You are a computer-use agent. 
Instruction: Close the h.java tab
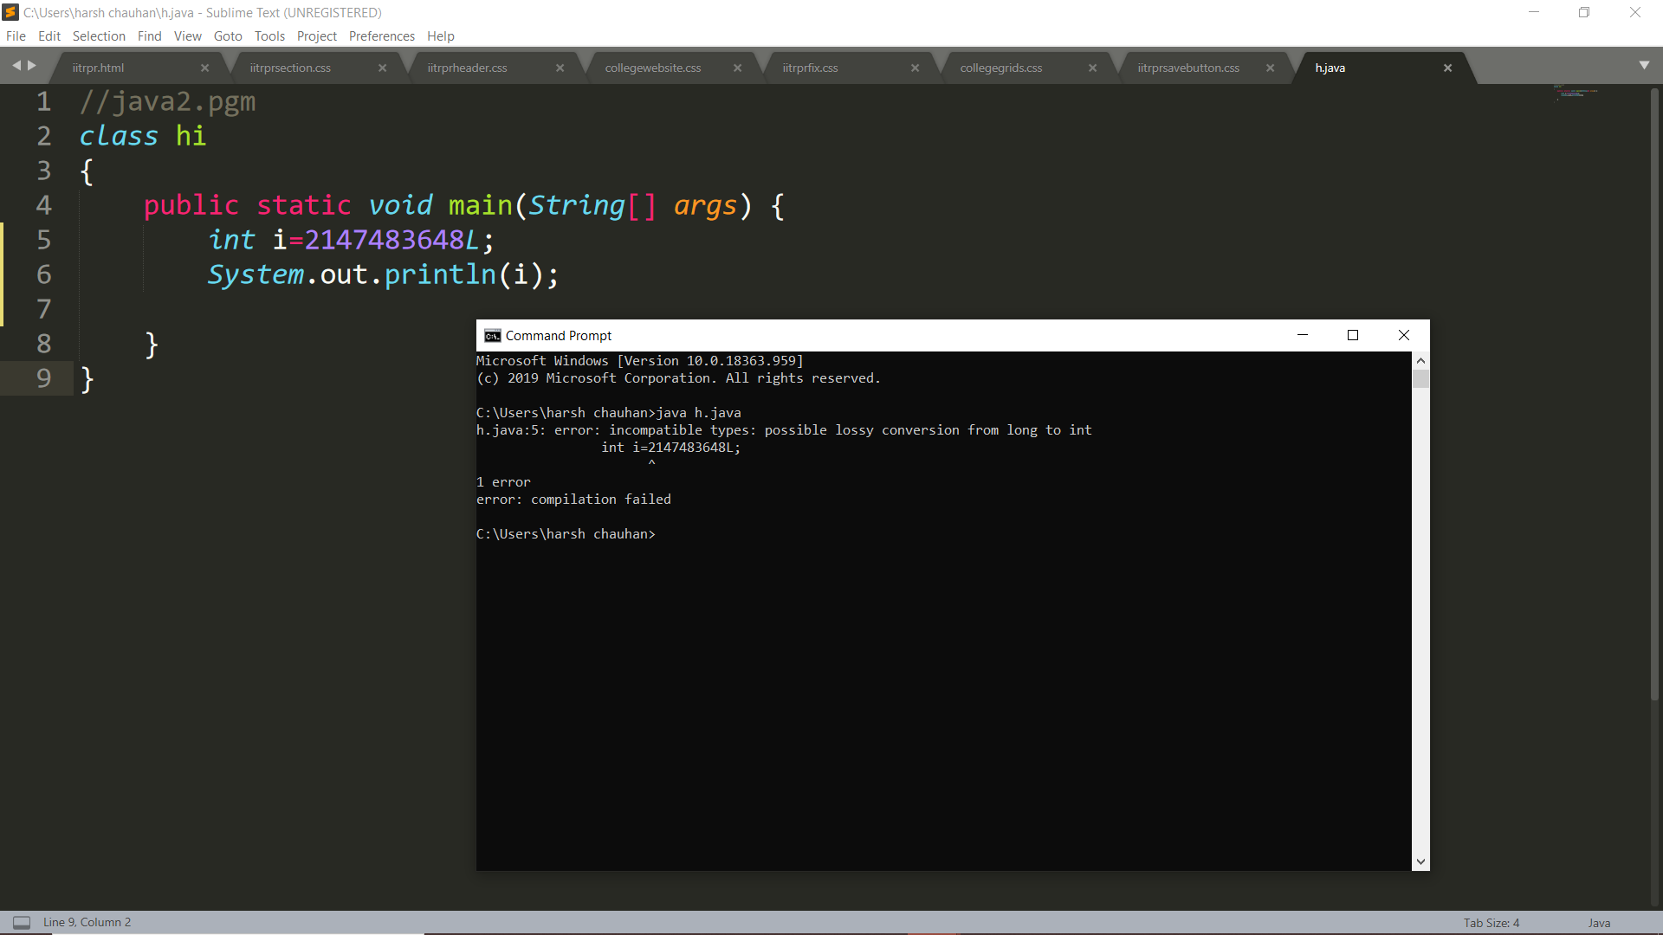click(x=1447, y=68)
